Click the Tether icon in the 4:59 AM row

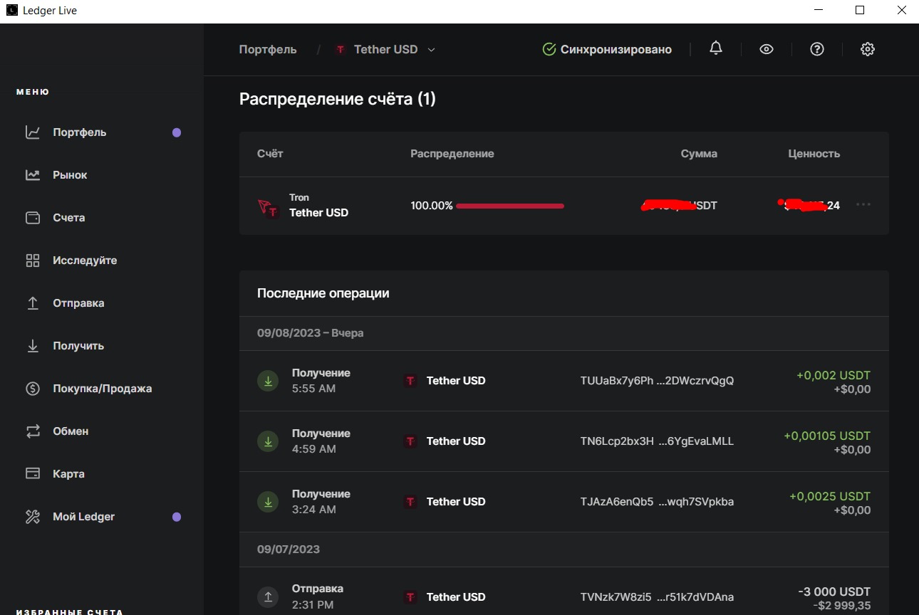[x=410, y=441]
